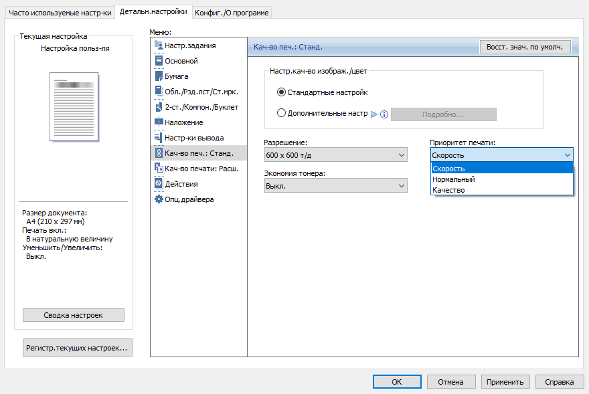Viewport: 589px width, 394px height.
Task: Click the Бумага menu icon
Action: [x=159, y=76]
